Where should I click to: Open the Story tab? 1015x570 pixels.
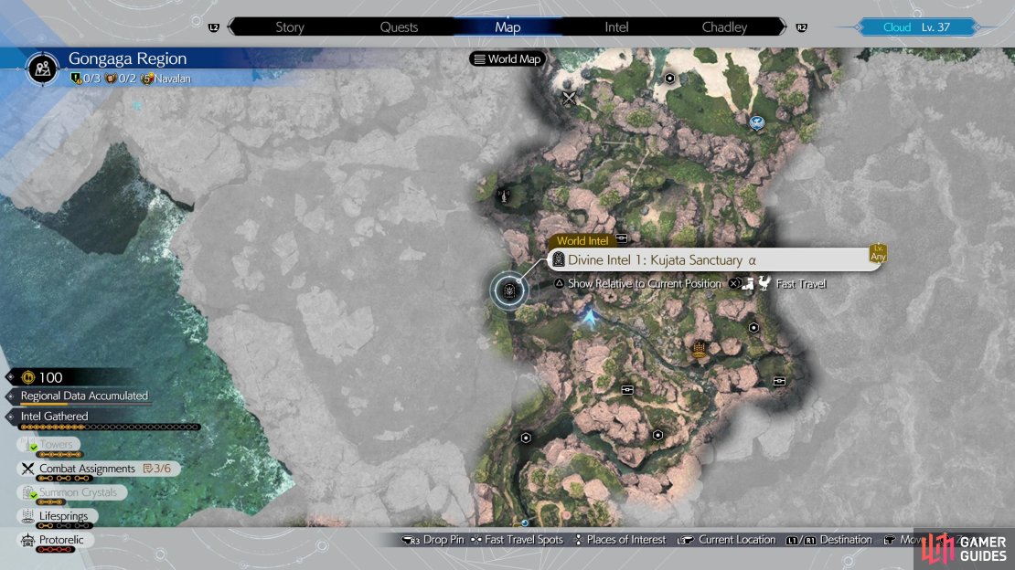289,27
